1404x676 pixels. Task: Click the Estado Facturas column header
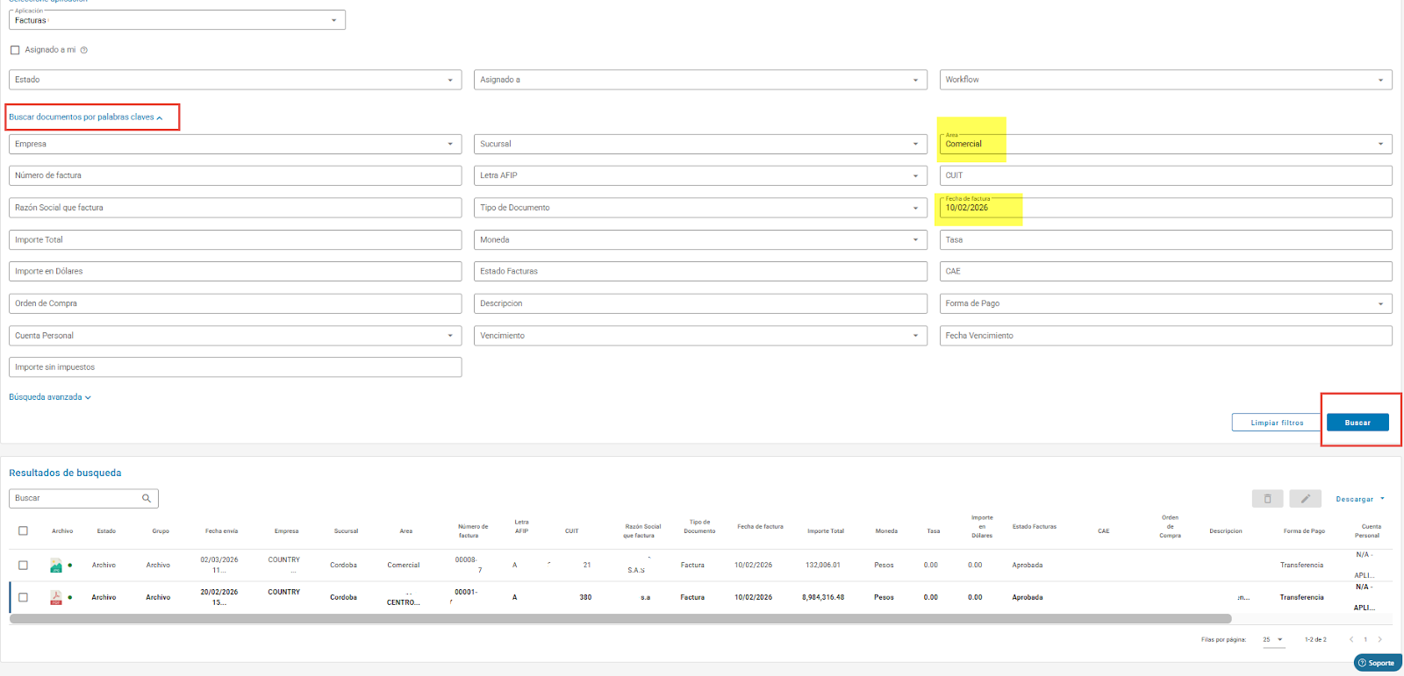pyautogui.click(x=1035, y=527)
